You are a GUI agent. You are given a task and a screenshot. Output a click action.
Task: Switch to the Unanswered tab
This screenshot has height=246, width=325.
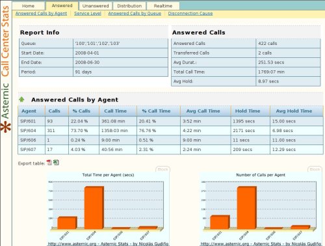click(96, 6)
